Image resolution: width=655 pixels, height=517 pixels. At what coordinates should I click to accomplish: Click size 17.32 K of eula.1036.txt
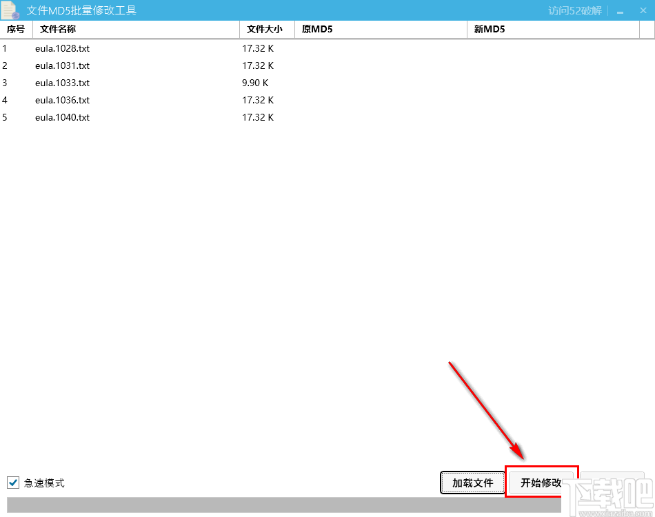click(x=258, y=100)
